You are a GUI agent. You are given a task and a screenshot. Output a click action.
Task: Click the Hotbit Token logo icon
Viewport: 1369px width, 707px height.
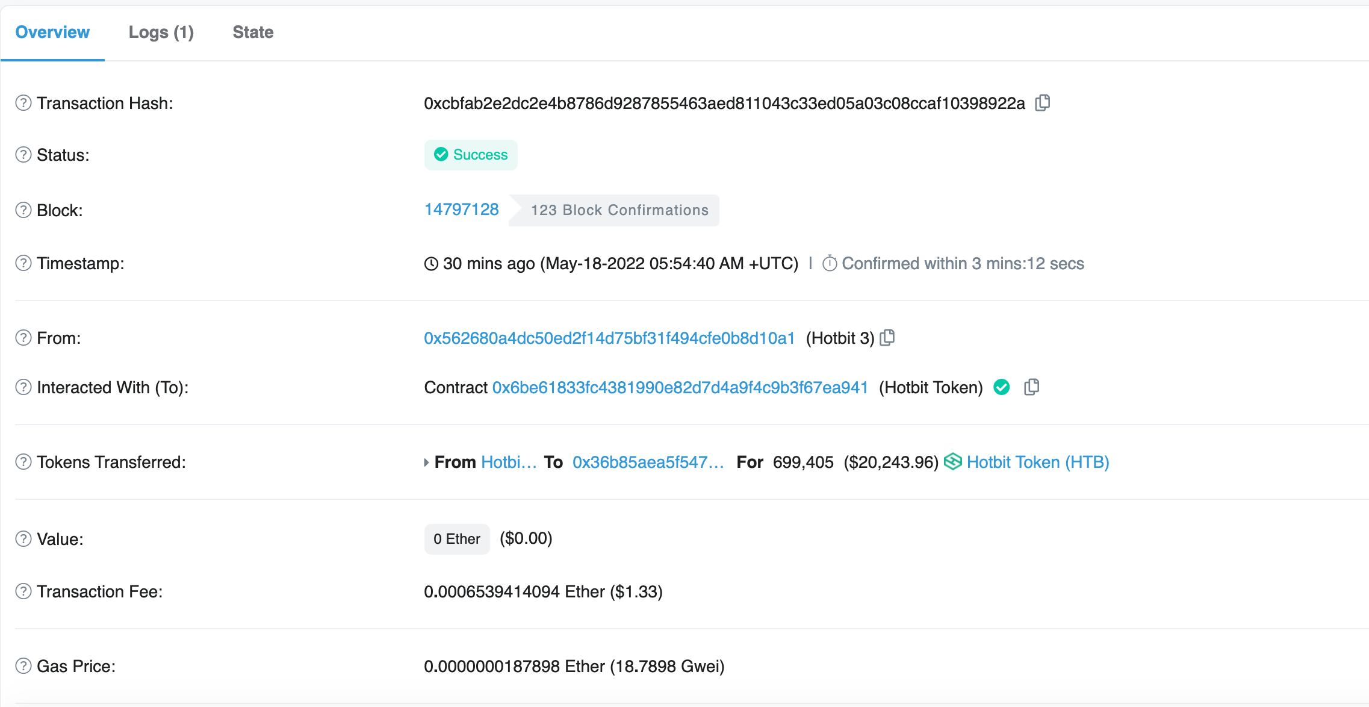(952, 462)
